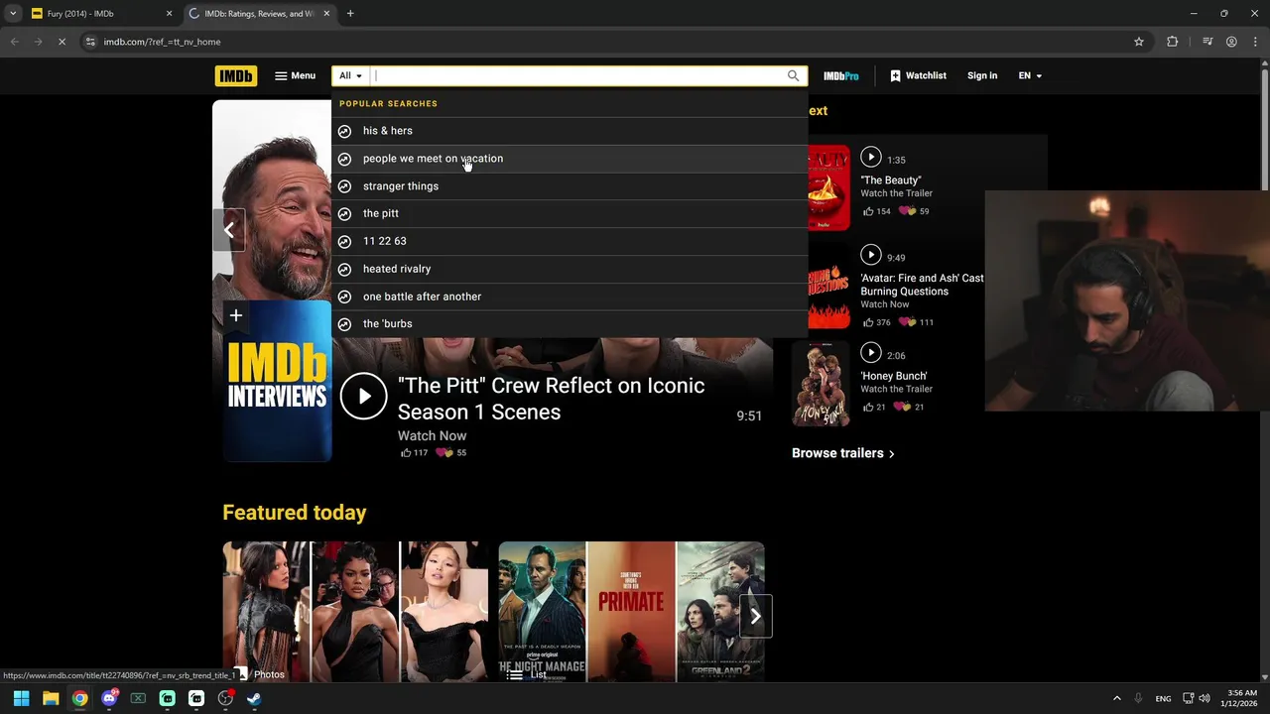Play 'The Beauty' trailer
Screen dimensions: 1270x714
tap(870, 157)
